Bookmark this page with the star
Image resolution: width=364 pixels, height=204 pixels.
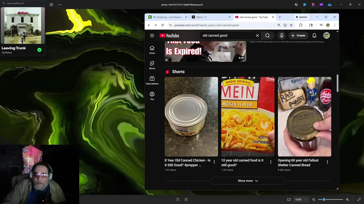(291, 25)
